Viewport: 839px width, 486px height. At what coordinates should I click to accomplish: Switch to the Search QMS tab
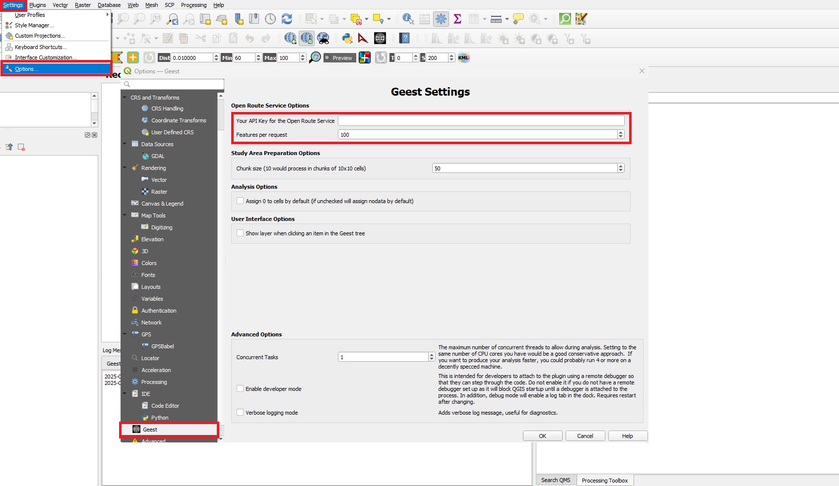click(556, 480)
